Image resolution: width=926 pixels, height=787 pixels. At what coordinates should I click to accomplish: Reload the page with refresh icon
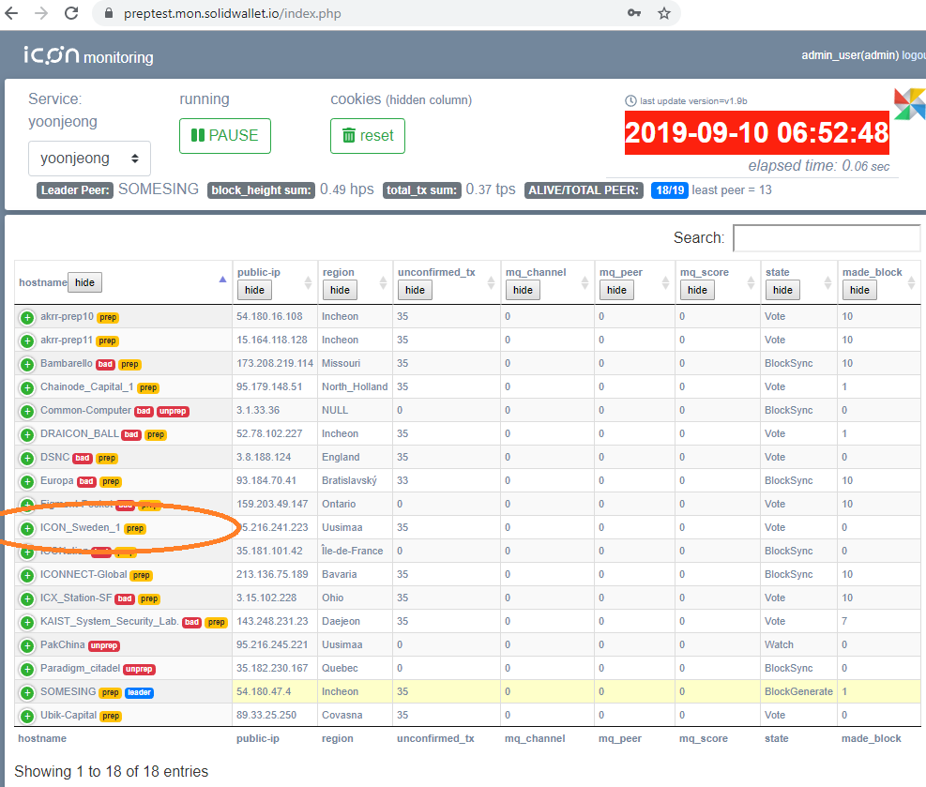pyautogui.click(x=71, y=13)
